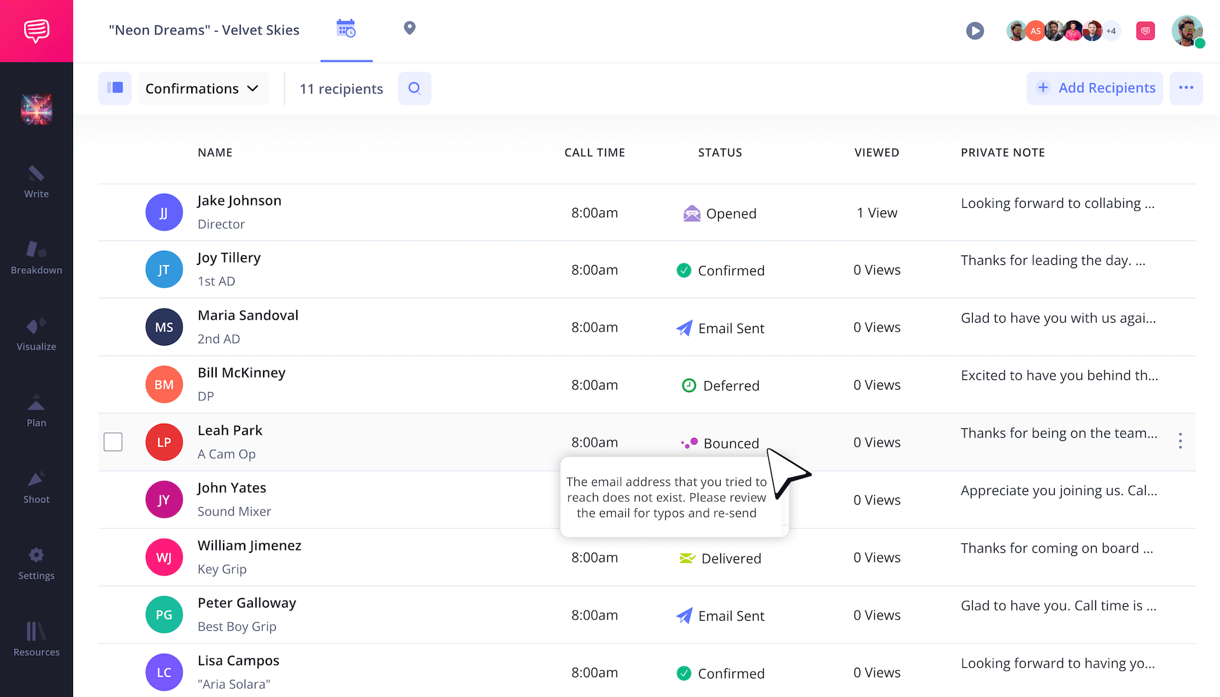Open the more options ellipsis button
Image resolution: width=1220 pixels, height=697 pixels.
(x=1186, y=88)
